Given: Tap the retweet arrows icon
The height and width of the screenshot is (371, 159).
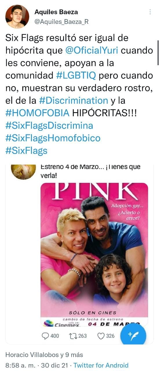Looking at the screenshot, I should click(x=74, y=336).
